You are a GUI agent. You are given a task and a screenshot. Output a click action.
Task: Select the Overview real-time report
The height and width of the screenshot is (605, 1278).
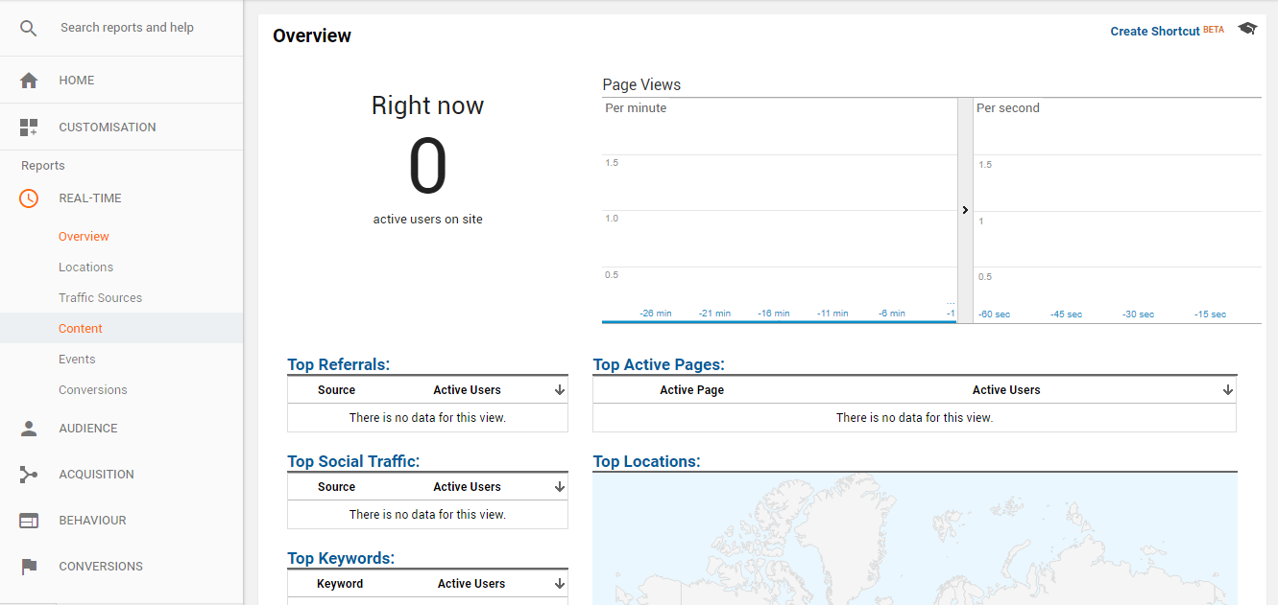pos(84,237)
